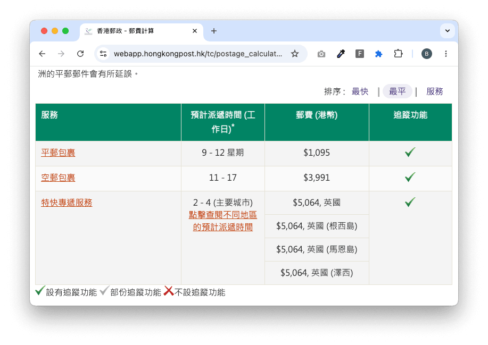Viewport: 488px width, 345px height.
Task: Click the grey tick beside 部份追蹤功能
Action: [104, 291]
